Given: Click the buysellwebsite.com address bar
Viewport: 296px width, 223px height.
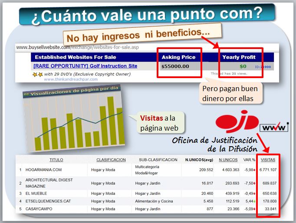Looking at the screenshot, I should pos(77,47).
